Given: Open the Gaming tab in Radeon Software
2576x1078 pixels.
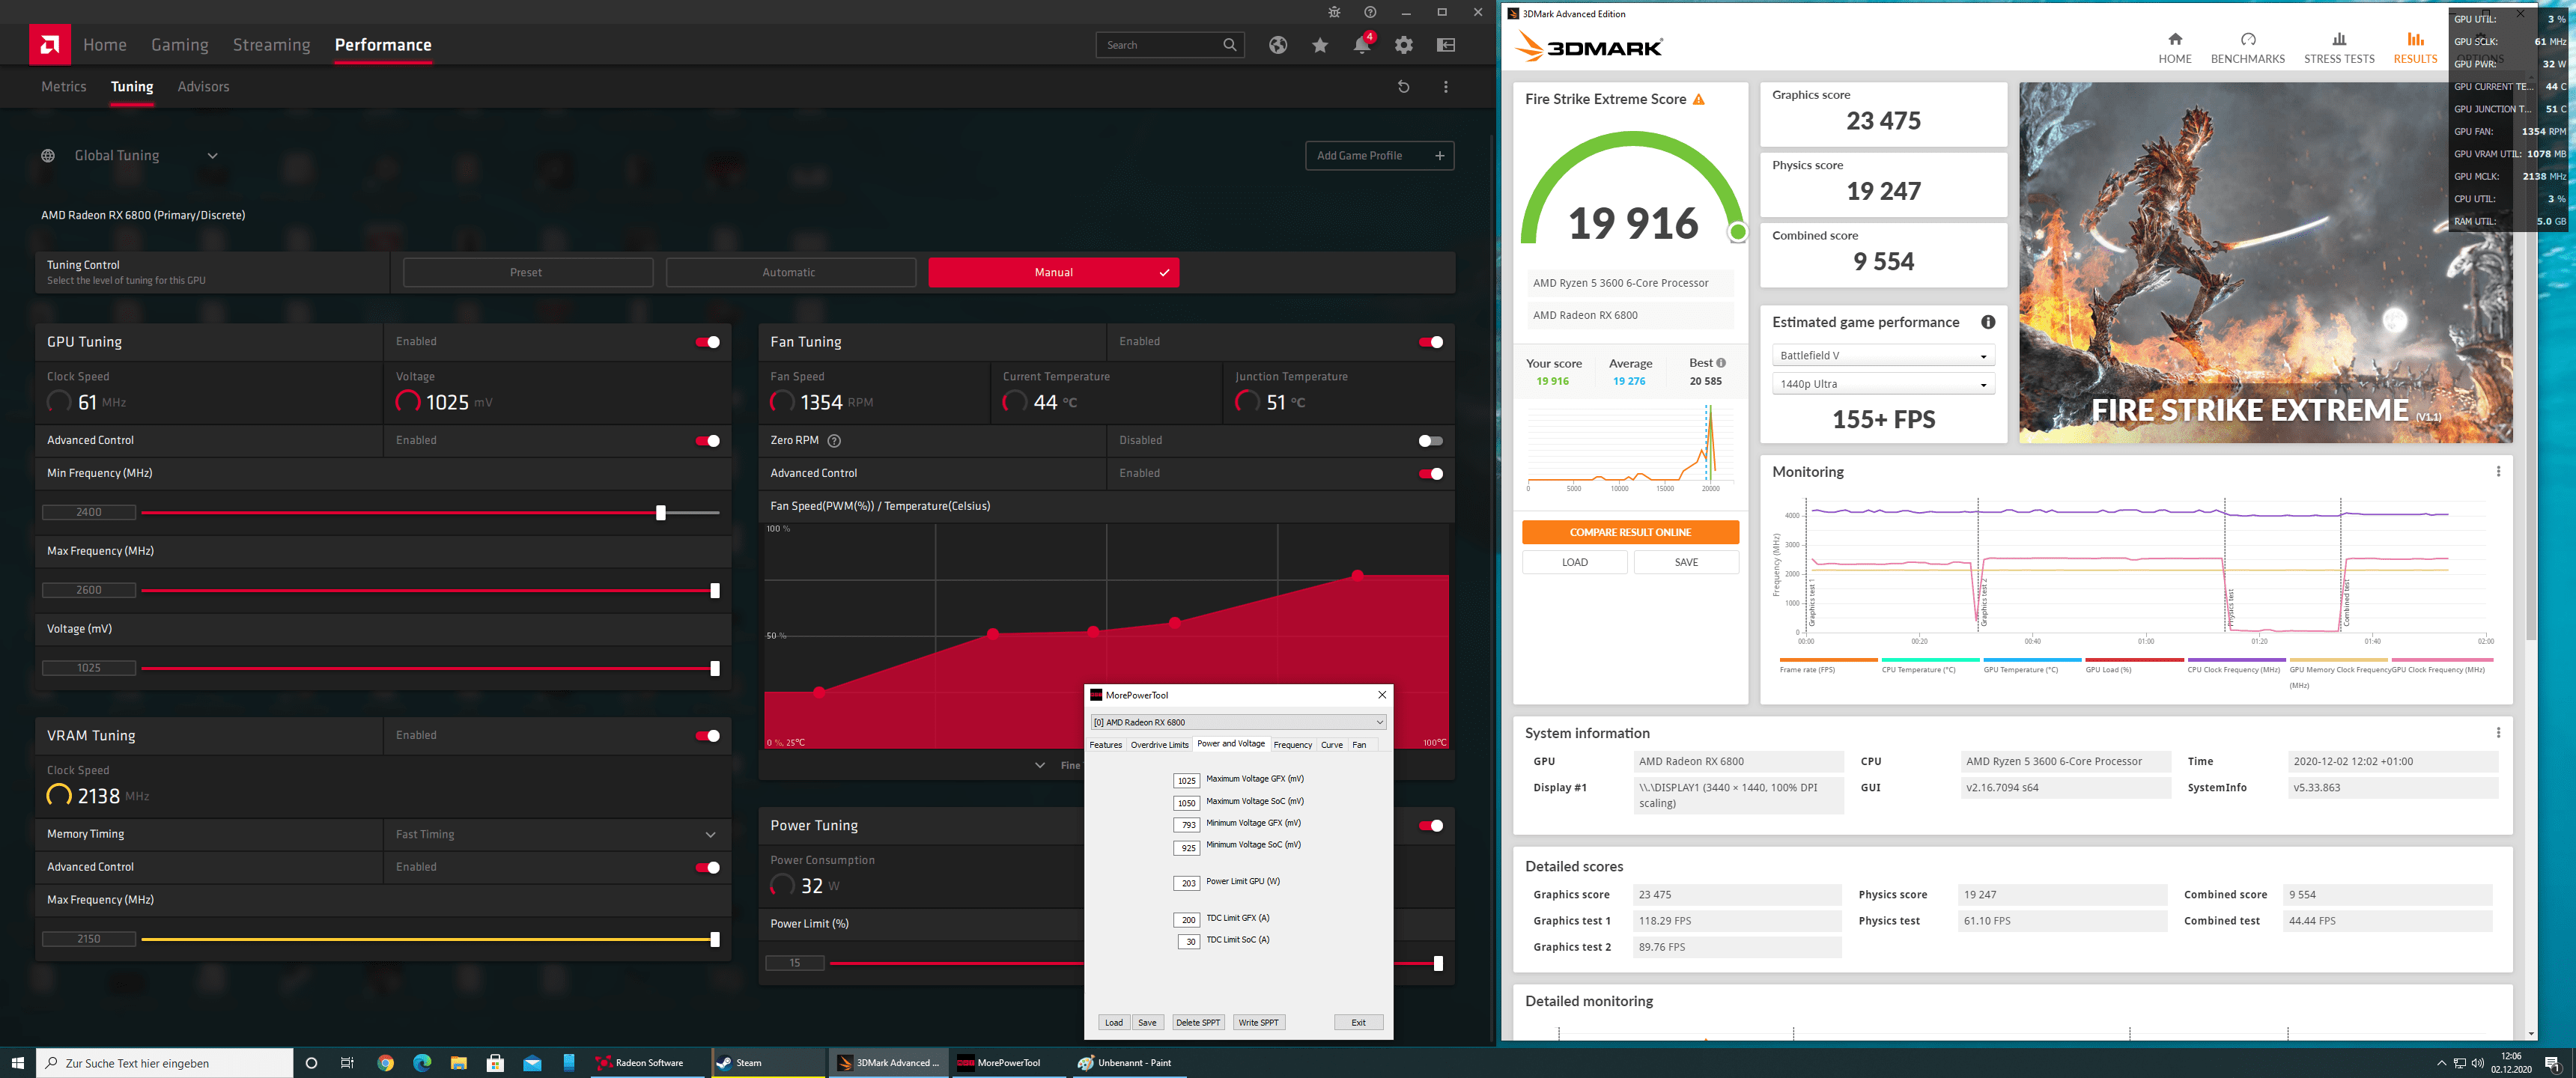Looking at the screenshot, I should coord(180,45).
